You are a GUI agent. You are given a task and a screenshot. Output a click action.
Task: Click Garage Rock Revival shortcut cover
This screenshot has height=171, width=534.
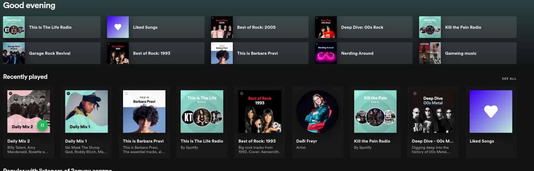click(x=14, y=53)
